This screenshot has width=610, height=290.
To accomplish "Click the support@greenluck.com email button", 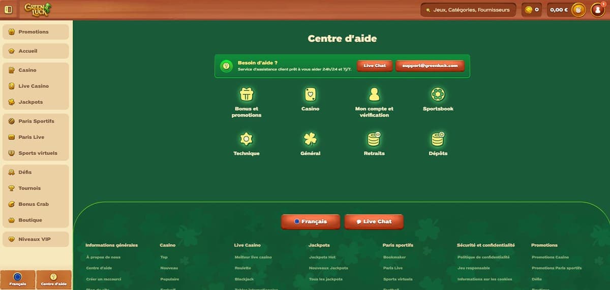I will pos(430,66).
